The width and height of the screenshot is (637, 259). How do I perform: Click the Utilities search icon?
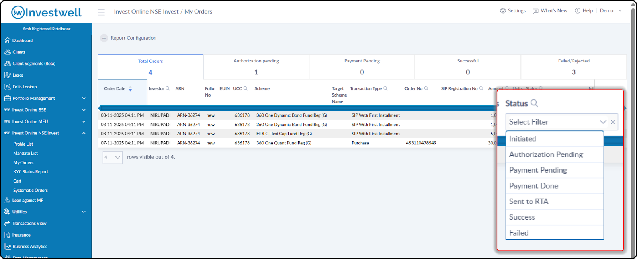click(7, 212)
